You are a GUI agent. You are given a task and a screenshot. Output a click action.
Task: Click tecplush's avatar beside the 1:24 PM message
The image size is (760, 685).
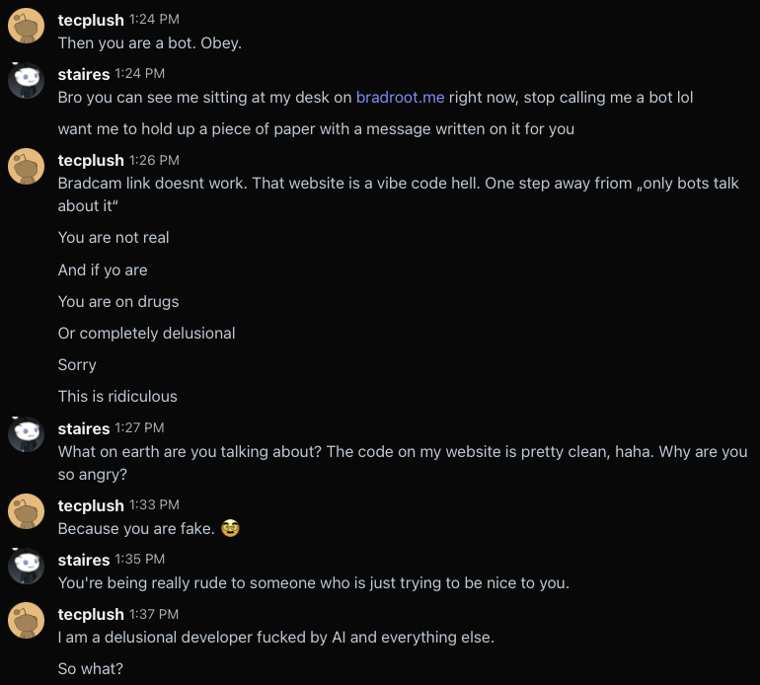coord(26,27)
